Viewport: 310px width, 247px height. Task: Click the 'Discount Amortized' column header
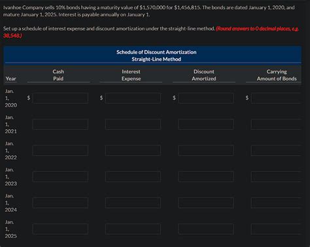click(204, 75)
